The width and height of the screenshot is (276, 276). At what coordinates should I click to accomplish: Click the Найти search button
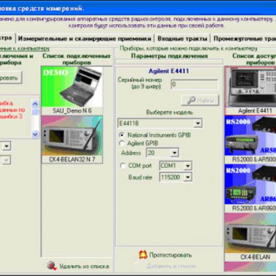200,100
